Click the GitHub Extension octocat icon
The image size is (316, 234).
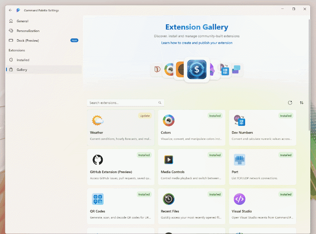[x=98, y=160]
